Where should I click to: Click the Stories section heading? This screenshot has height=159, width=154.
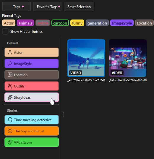point(12,111)
